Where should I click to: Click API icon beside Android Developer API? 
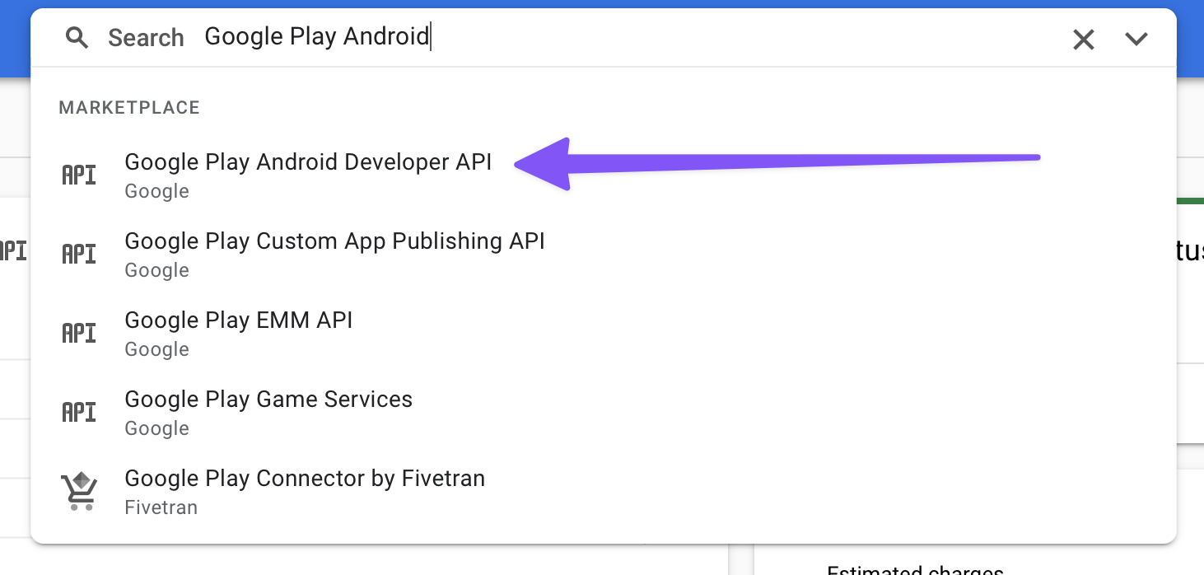[x=79, y=175]
